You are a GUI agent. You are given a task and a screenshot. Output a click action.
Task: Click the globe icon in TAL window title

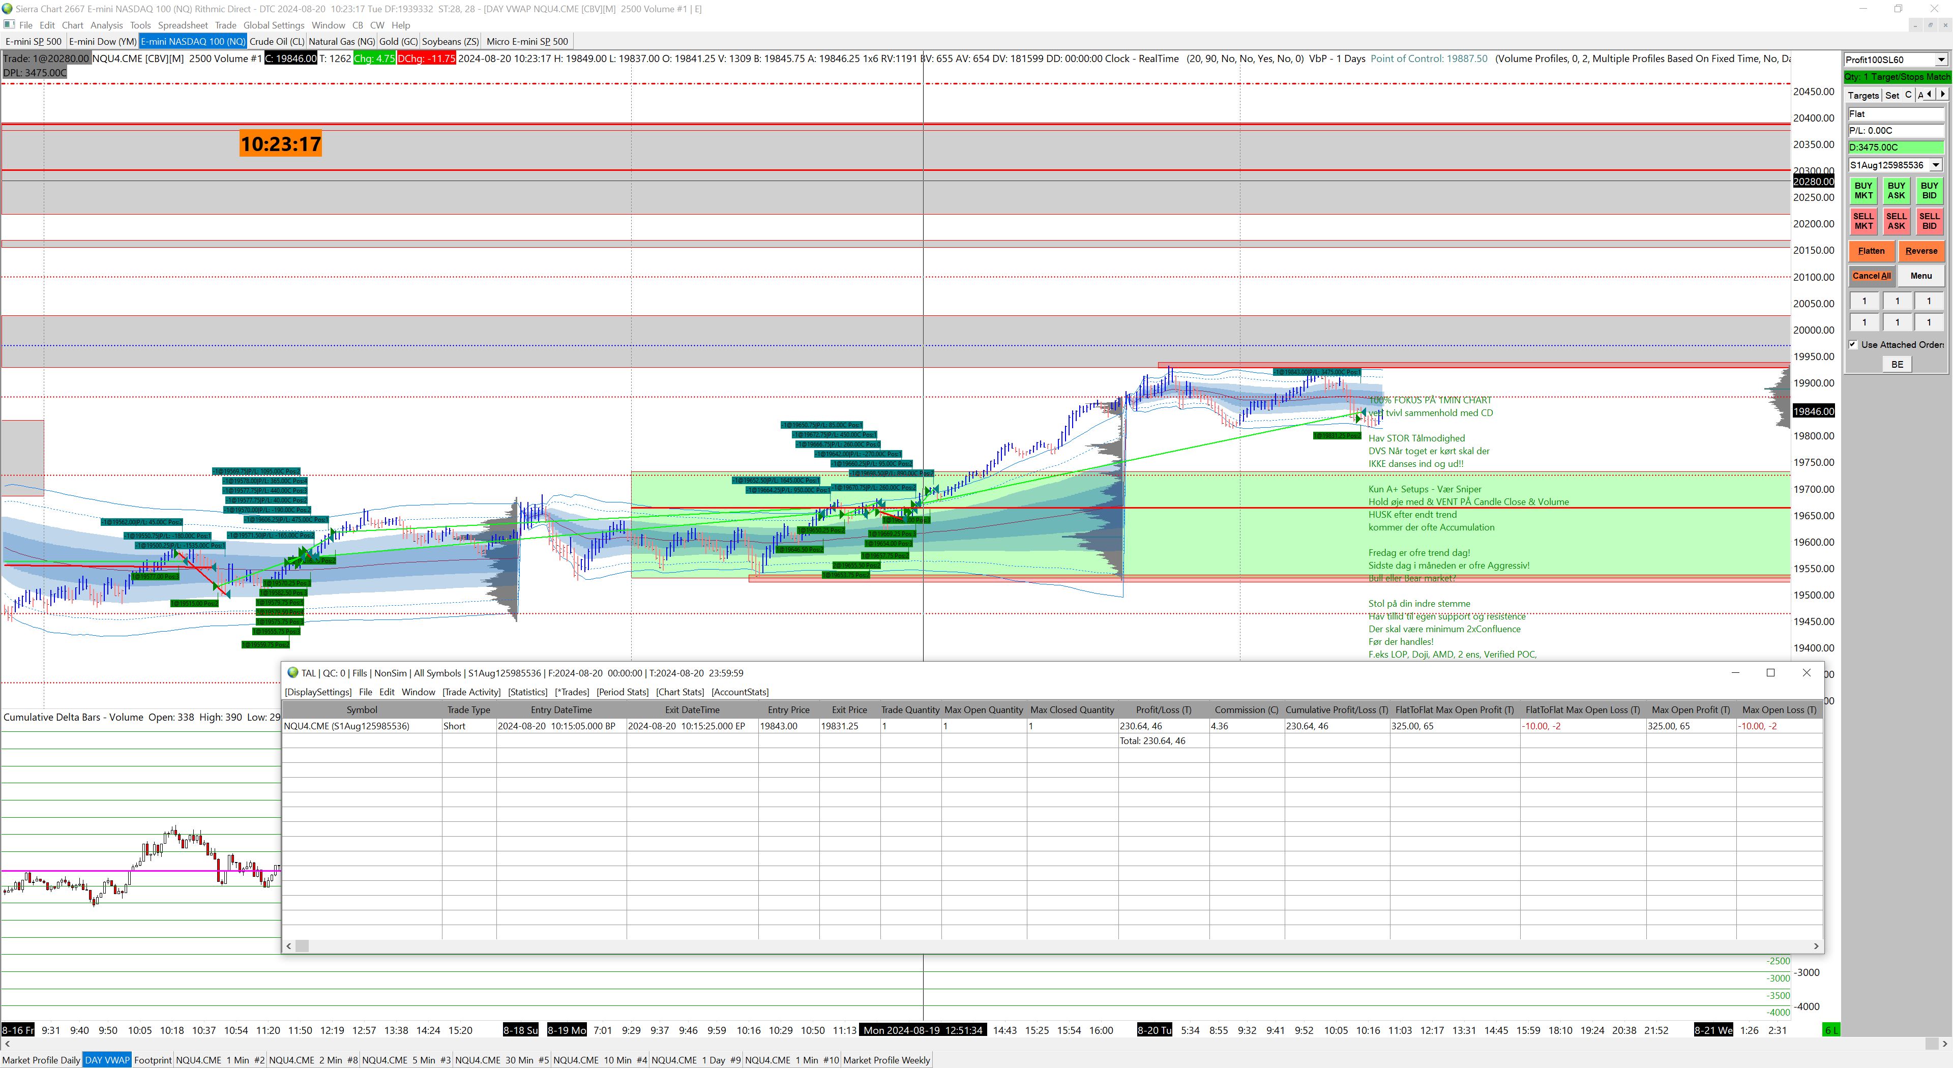(292, 672)
